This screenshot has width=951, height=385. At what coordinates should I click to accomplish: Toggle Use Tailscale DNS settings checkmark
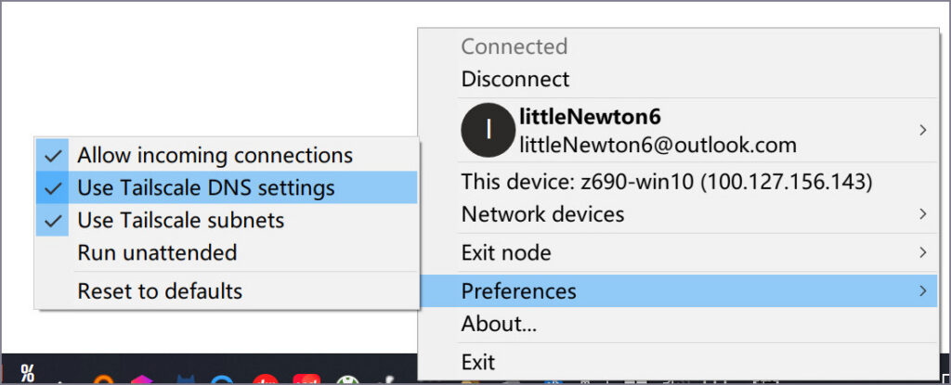tap(53, 188)
